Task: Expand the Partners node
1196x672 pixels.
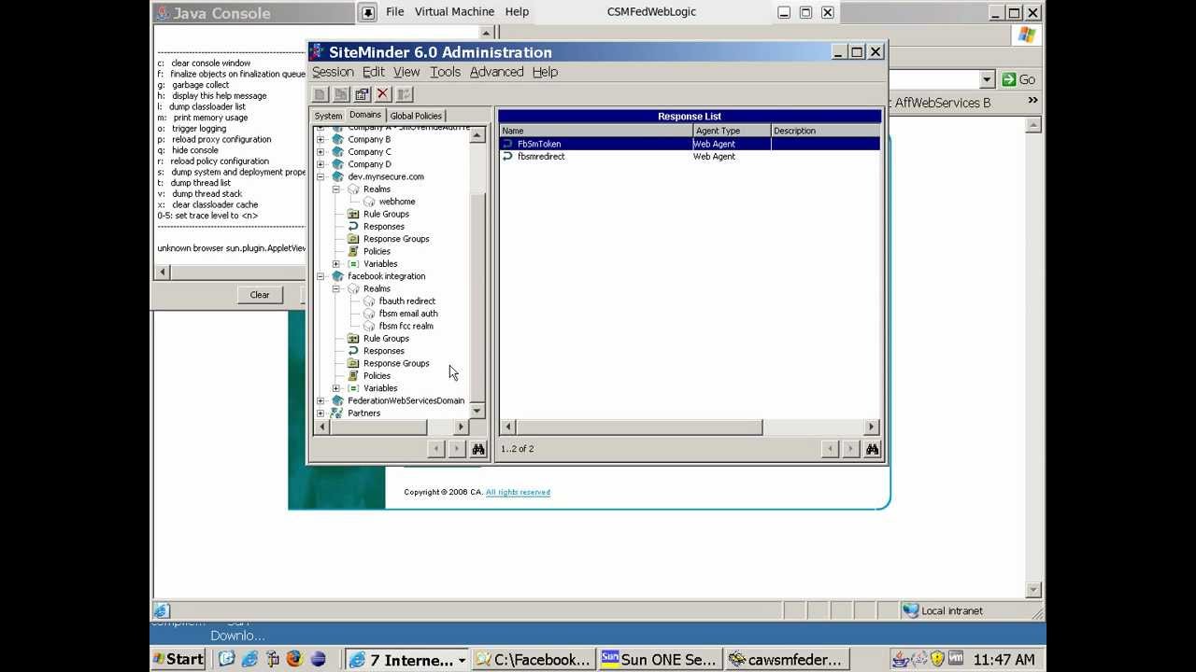Action: point(320,413)
